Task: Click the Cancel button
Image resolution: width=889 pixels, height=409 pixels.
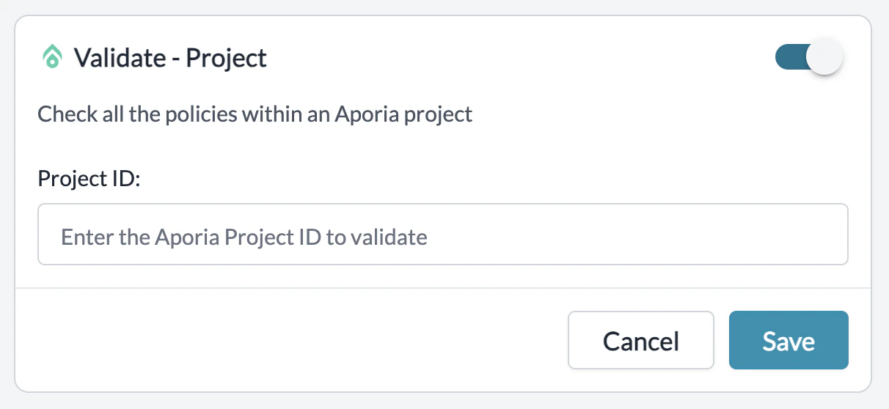Action: pos(640,340)
